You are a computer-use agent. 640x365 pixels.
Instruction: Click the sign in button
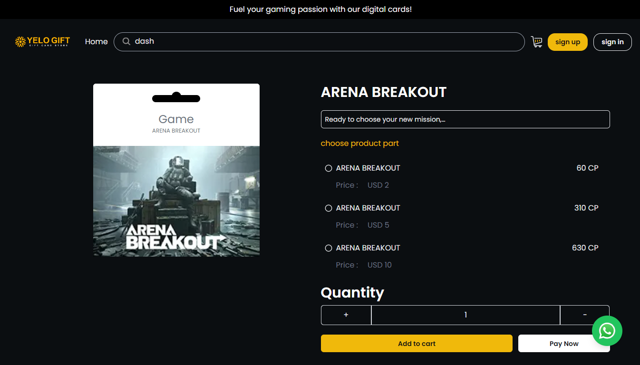tap(612, 42)
